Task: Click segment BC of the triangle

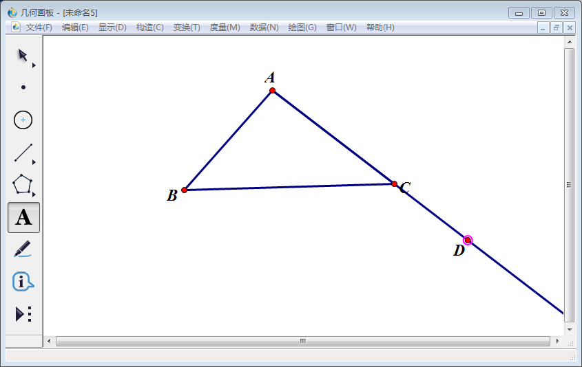Action: pyautogui.click(x=289, y=187)
